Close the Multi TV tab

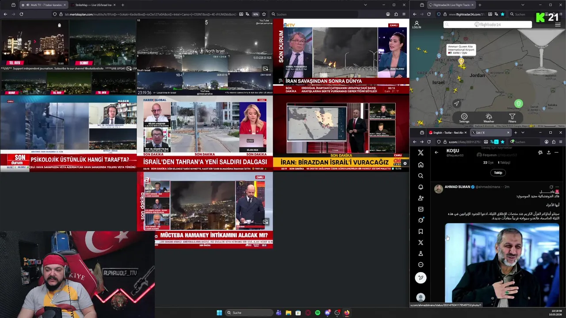65,5
